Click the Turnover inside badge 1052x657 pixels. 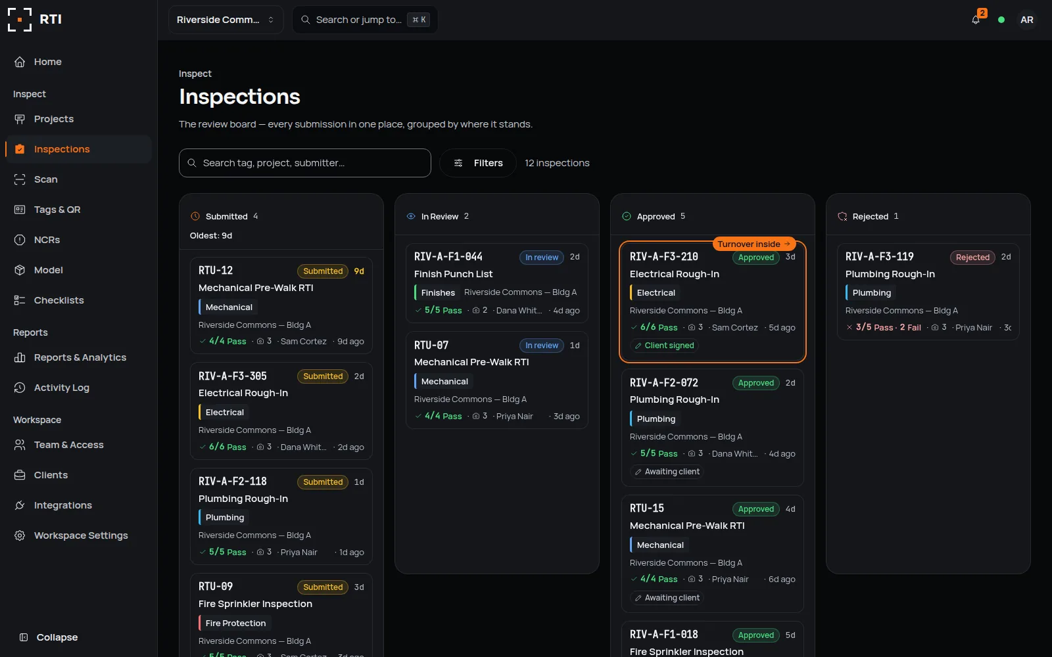point(754,244)
